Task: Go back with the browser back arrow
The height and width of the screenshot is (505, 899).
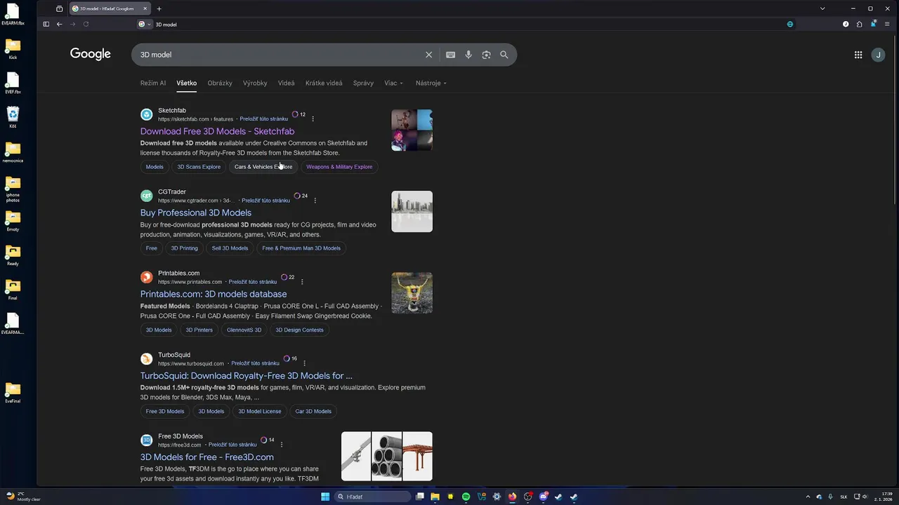Action: click(59, 24)
